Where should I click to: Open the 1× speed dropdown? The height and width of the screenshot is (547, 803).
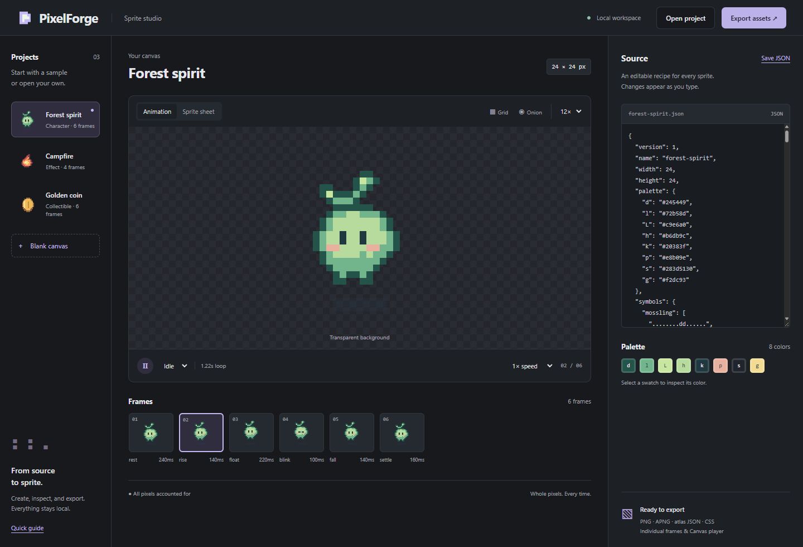click(x=532, y=366)
